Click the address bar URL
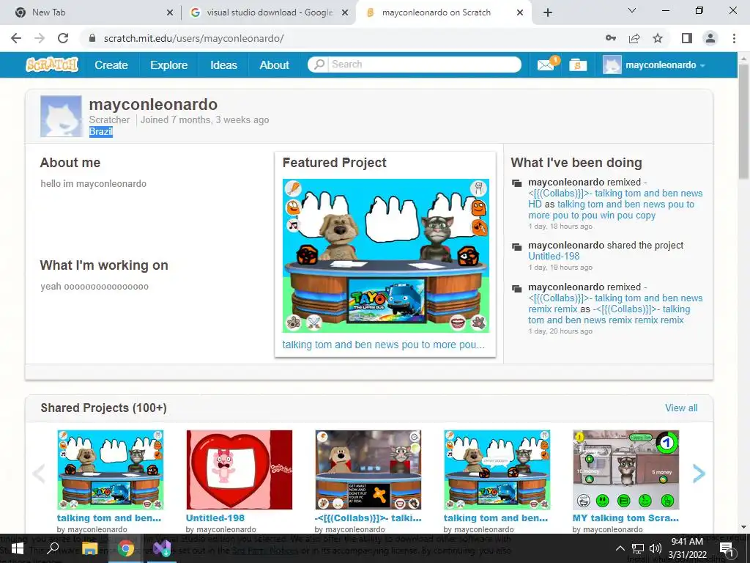This screenshot has width=750, height=563. 193,38
